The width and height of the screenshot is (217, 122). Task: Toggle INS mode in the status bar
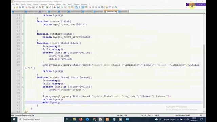click(201, 115)
